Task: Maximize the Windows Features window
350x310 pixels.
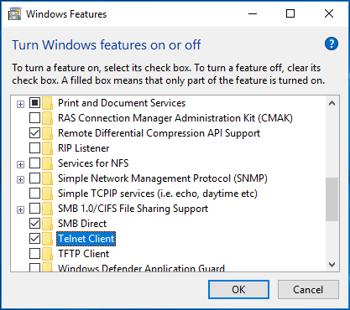Action: tap(290, 13)
